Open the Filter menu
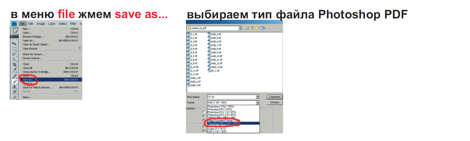The width and height of the screenshot is (470, 141). [73, 23]
